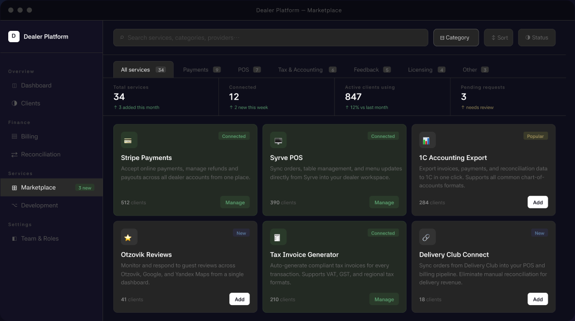
Task: Open the Sort dropdown
Action: [498, 38]
